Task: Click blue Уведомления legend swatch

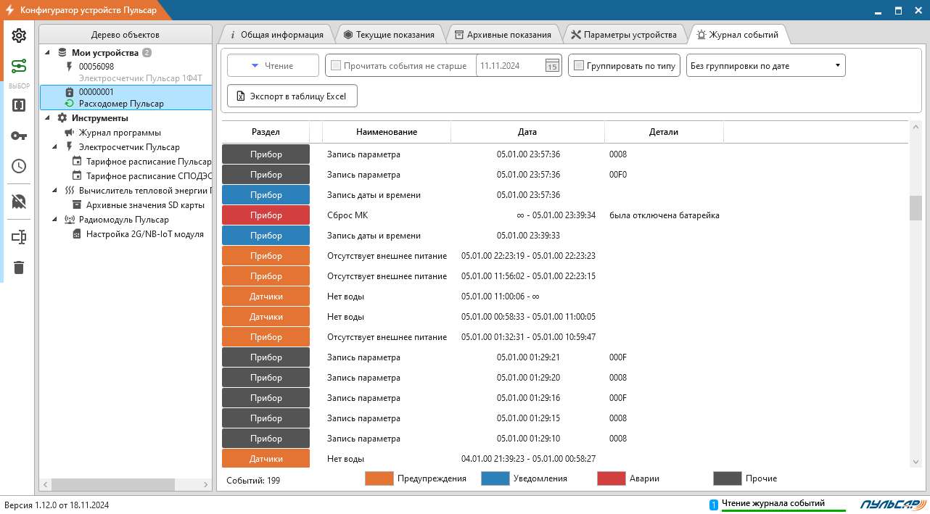Action: pyautogui.click(x=495, y=478)
